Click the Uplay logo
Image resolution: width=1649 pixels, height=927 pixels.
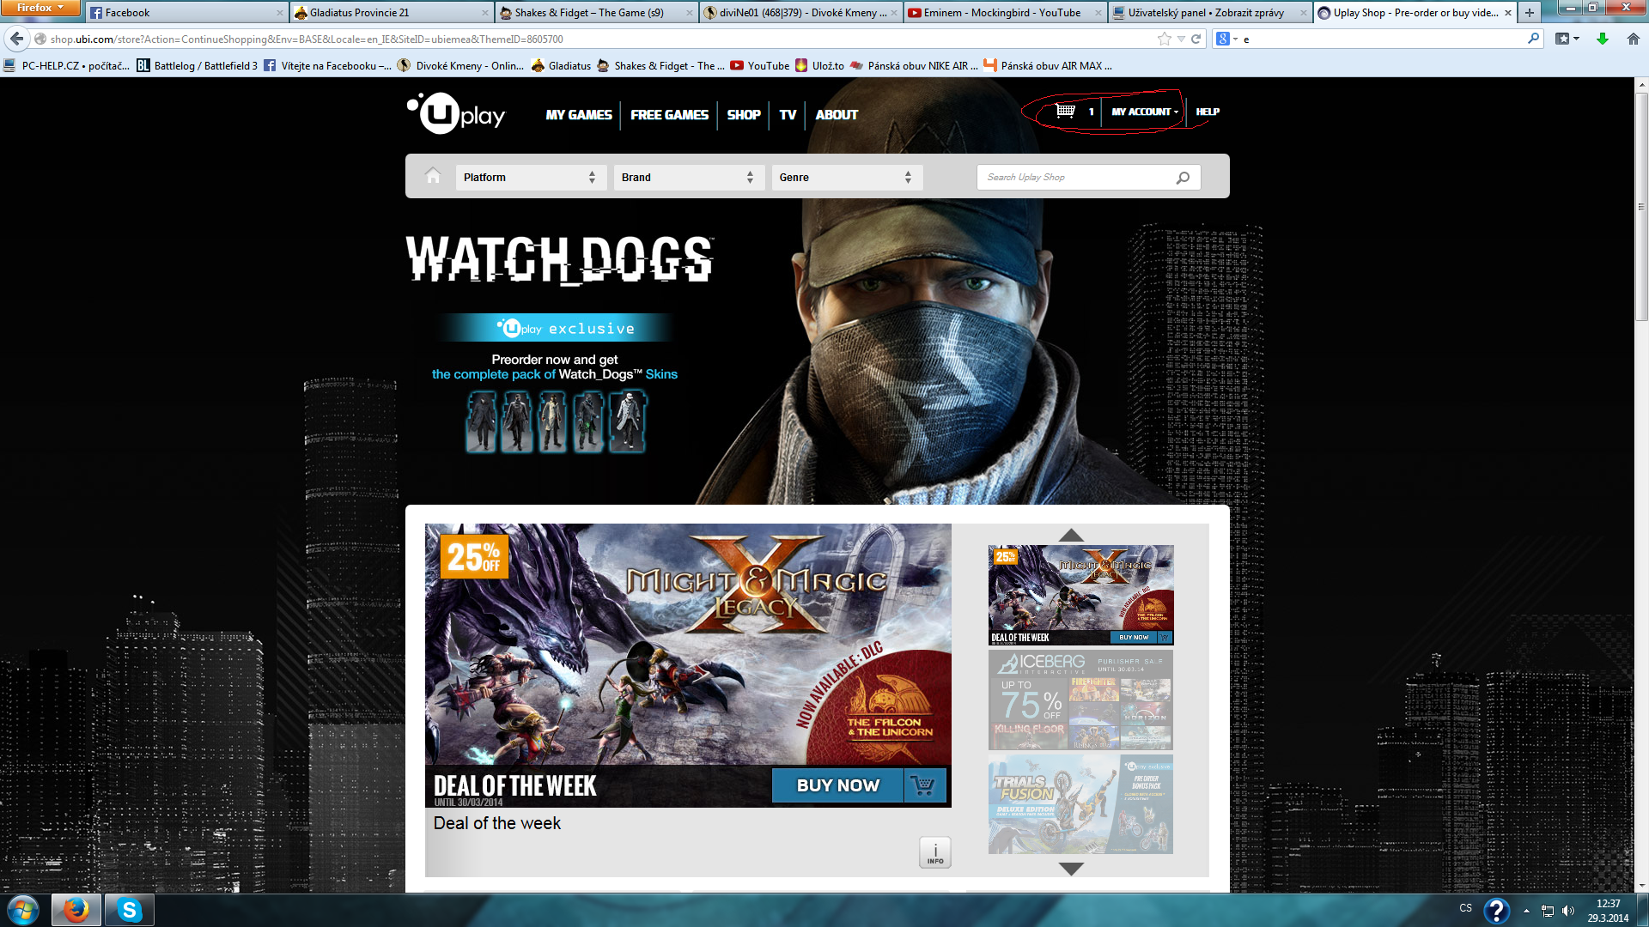(456, 114)
